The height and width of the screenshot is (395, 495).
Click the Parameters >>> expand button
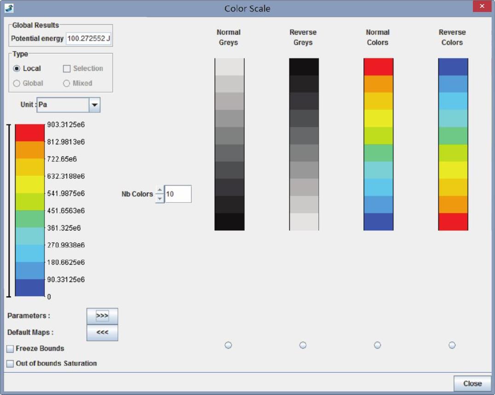pyautogui.click(x=102, y=316)
